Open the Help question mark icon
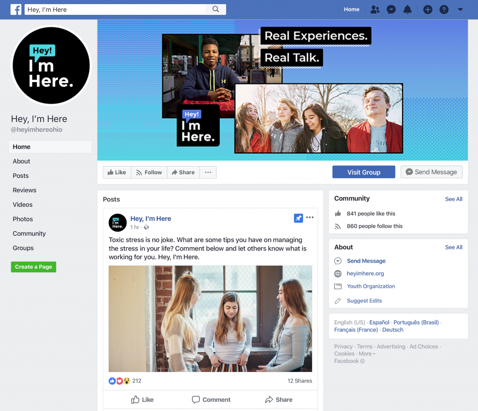478x411 pixels. click(x=444, y=9)
